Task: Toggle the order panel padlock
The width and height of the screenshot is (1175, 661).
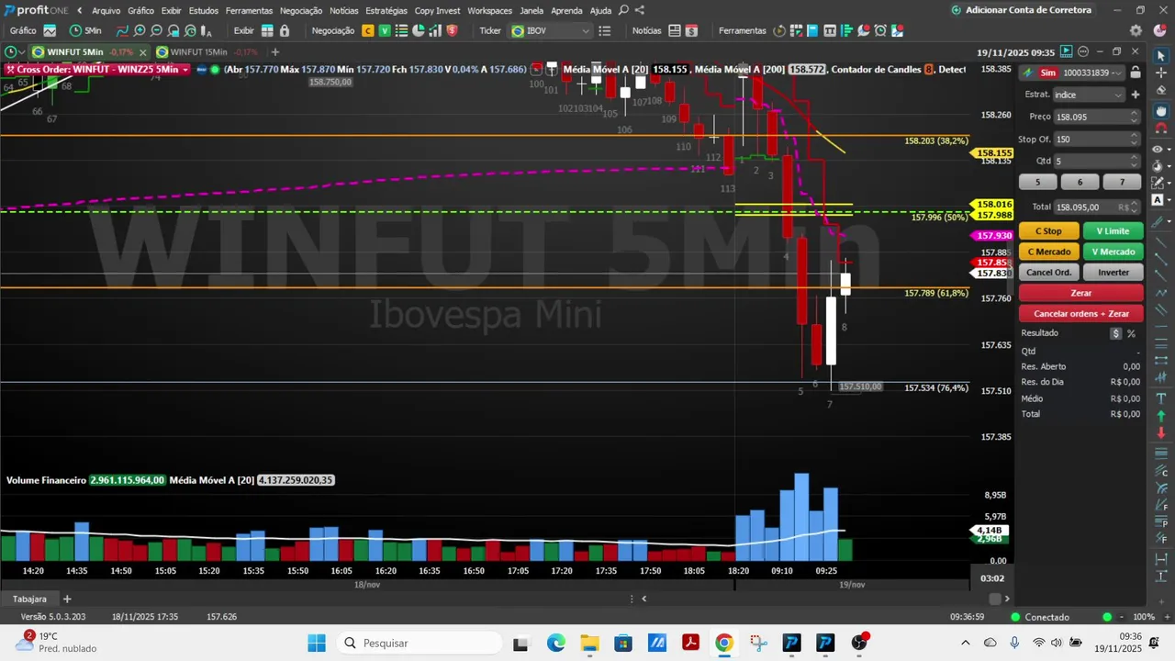Action: click(1136, 73)
